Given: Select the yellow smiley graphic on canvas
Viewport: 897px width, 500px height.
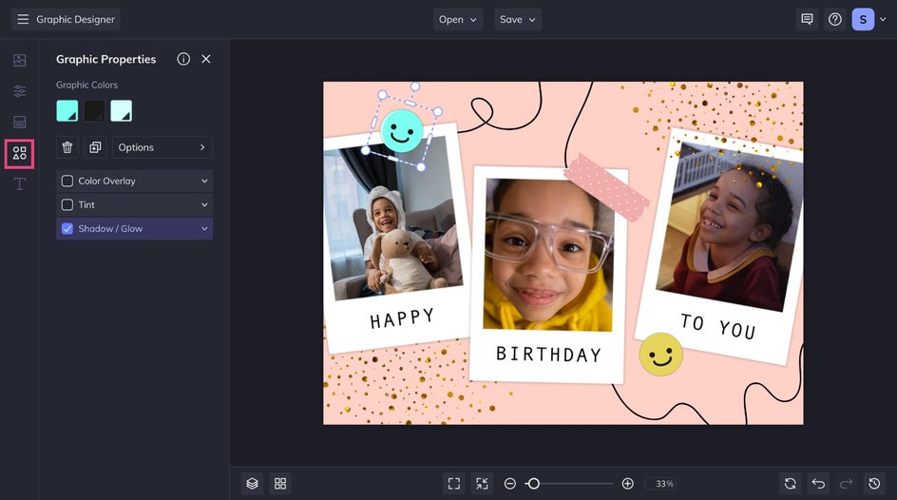Looking at the screenshot, I should [660, 355].
